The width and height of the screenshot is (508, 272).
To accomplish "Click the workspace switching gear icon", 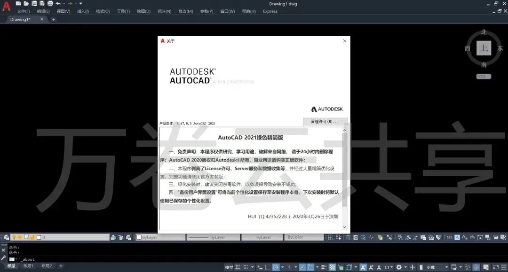I will point(399,267).
